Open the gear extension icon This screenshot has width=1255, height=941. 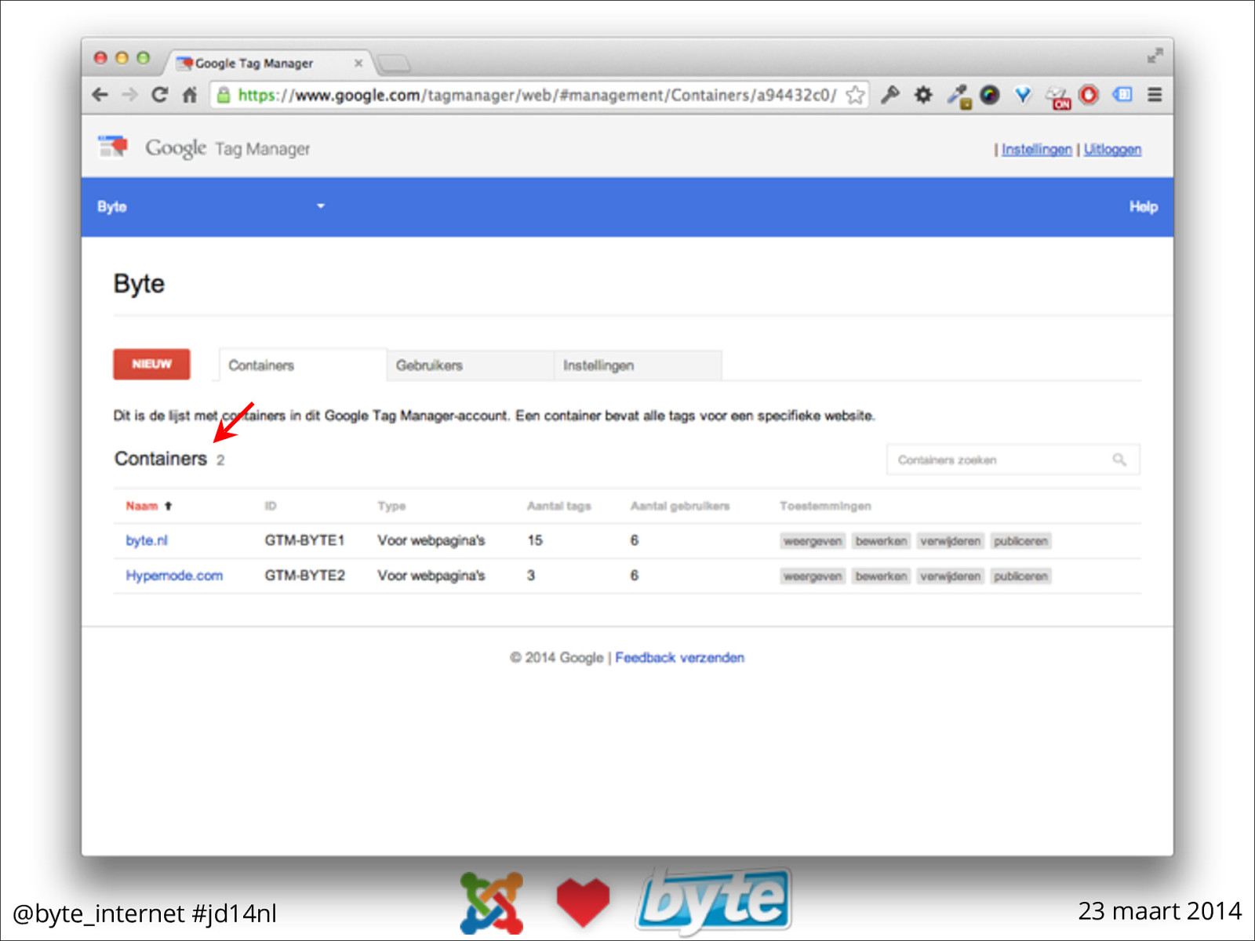[x=923, y=95]
